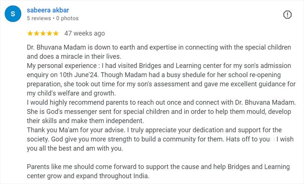Click the '0 photos' count text

pyautogui.click(x=67, y=18)
